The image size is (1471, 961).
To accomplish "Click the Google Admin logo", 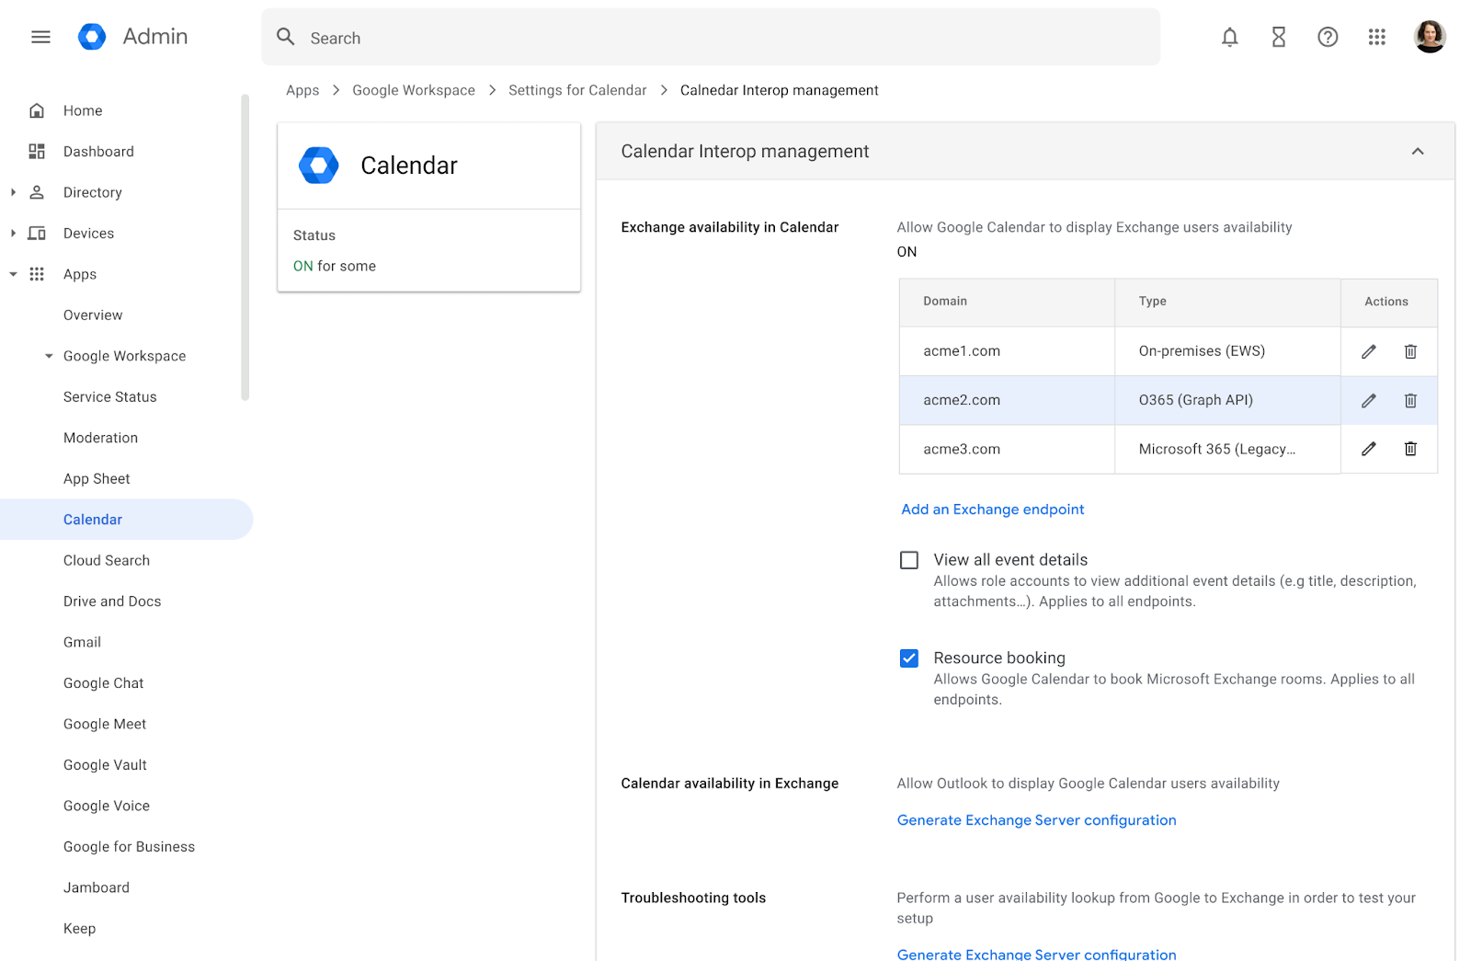I will (x=92, y=37).
